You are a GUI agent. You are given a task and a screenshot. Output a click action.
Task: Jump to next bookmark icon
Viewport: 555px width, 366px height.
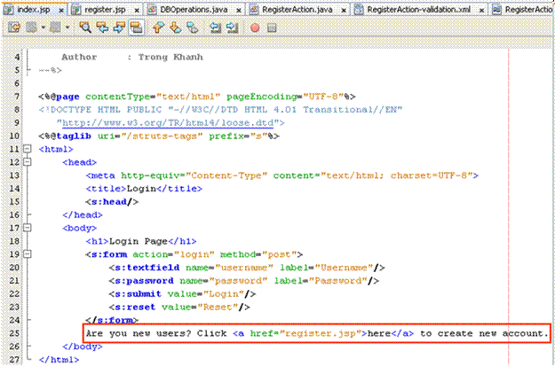176,27
